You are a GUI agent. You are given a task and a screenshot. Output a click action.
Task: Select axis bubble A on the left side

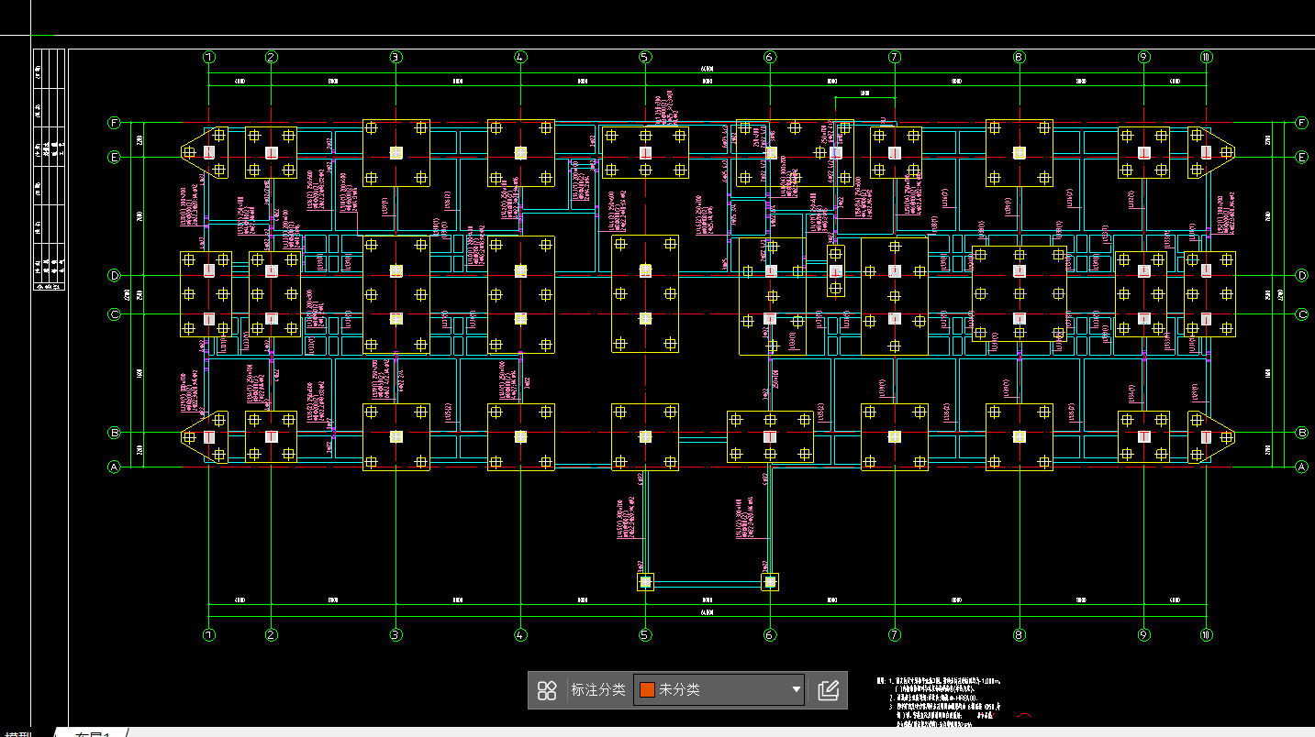[115, 467]
